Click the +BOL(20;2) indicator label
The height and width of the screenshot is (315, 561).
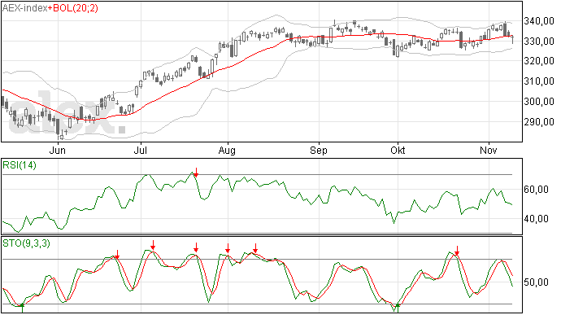point(72,8)
